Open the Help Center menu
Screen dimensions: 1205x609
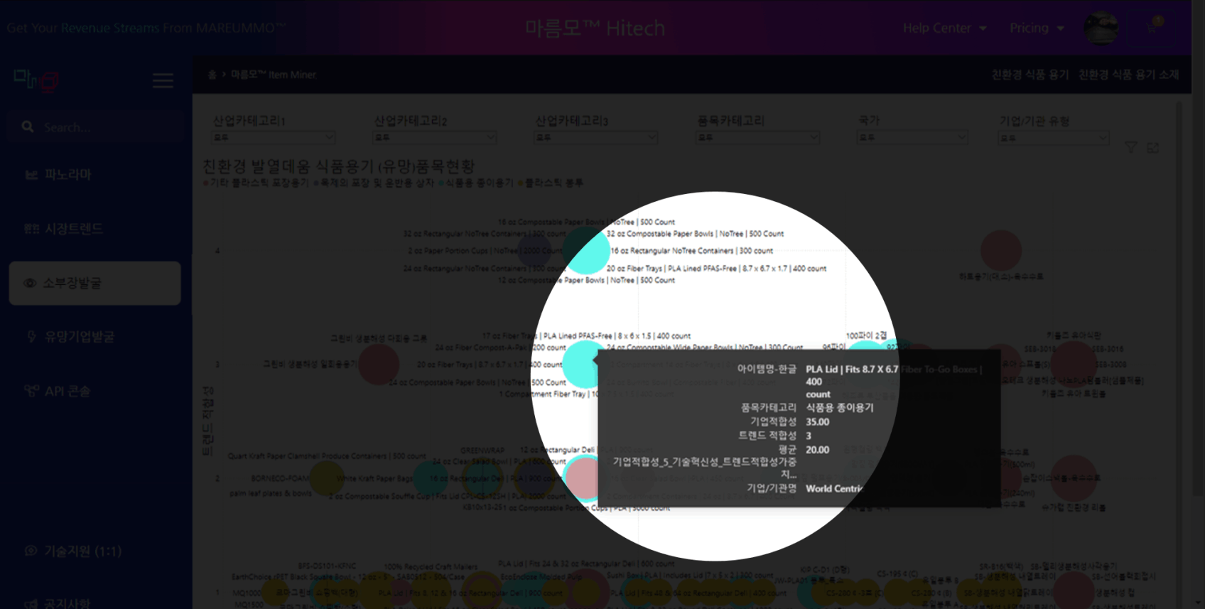(x=944, y=28)
